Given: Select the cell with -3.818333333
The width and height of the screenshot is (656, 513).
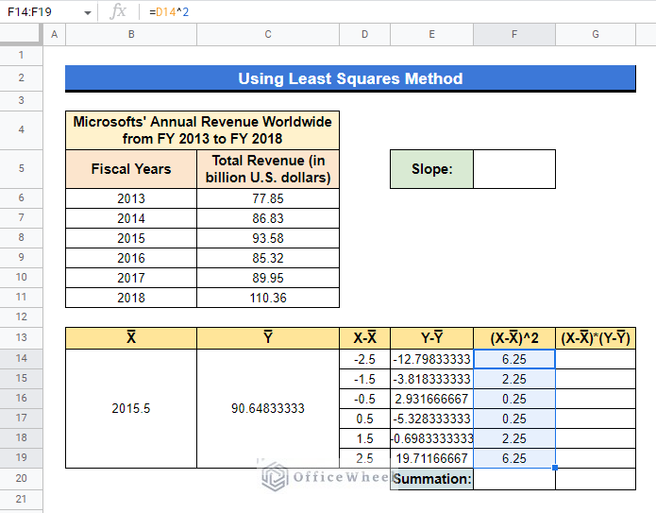Looking at the screenshot, I should point(431,379).
